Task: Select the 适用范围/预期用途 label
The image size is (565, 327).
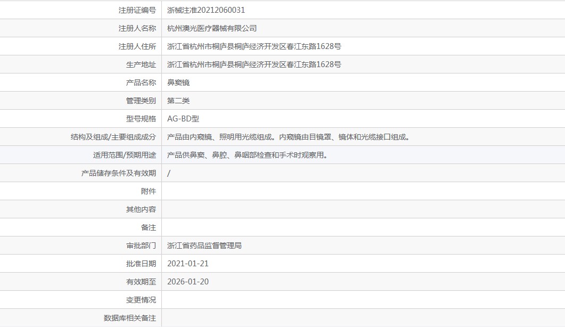Action: tap(124, 155)
